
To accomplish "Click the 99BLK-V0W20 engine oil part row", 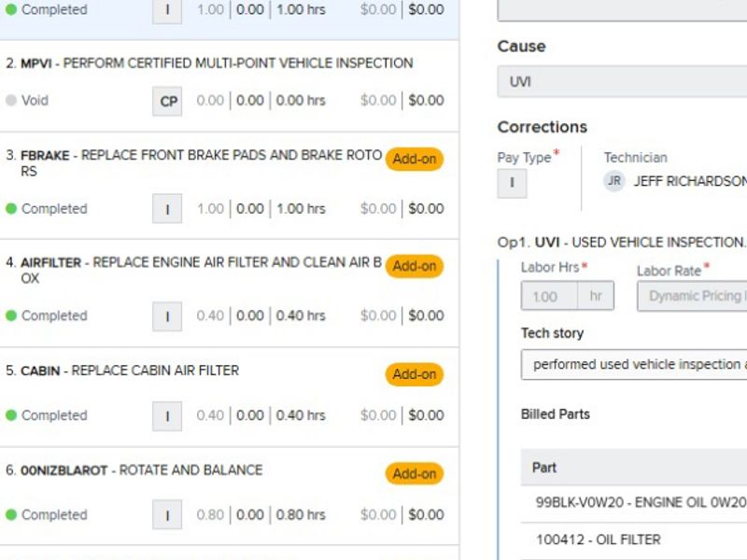I will 641,502.
